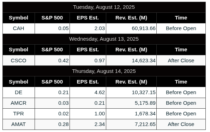The image size is (210, 132).
Task: Click the Tuesday, August 12, 2025 header
Action: [104, 7]
